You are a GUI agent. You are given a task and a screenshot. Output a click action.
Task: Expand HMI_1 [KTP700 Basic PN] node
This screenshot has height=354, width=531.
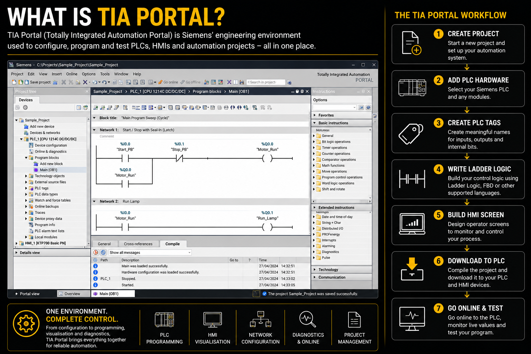click(17, 243)
